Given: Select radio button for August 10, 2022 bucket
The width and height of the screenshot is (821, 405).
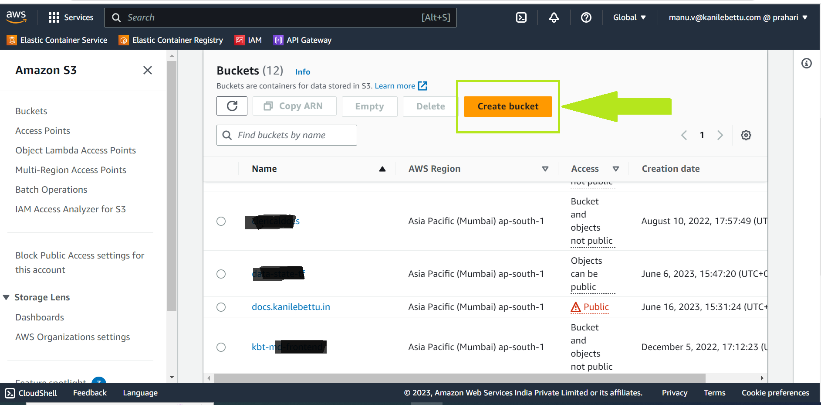Looking at the screenshot, I should click(221, 221).
